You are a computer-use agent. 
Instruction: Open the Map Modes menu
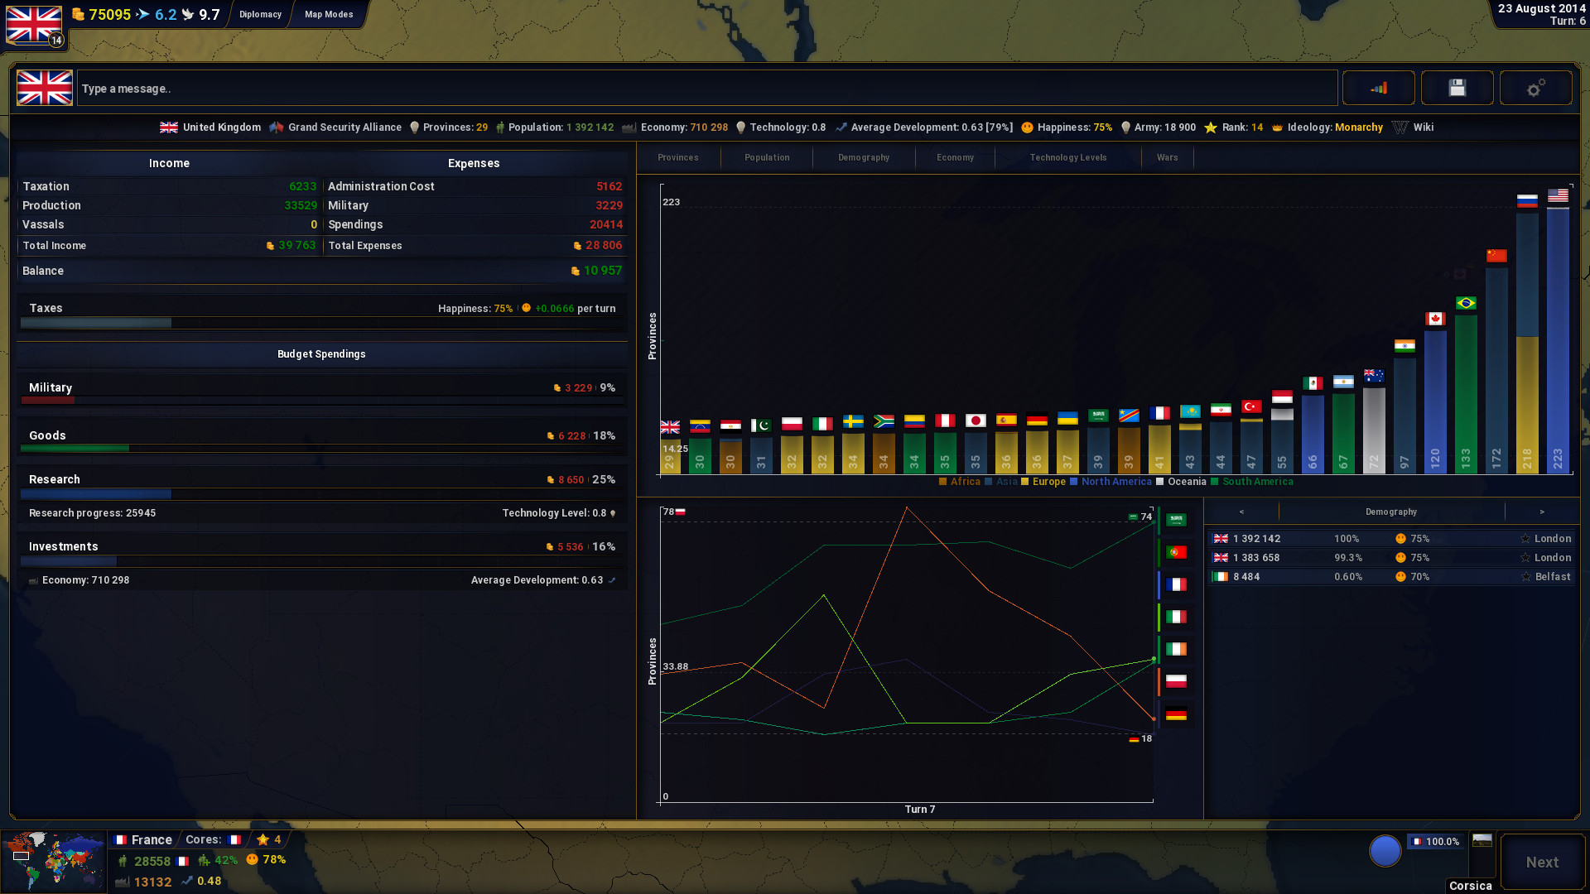[329, 14]
